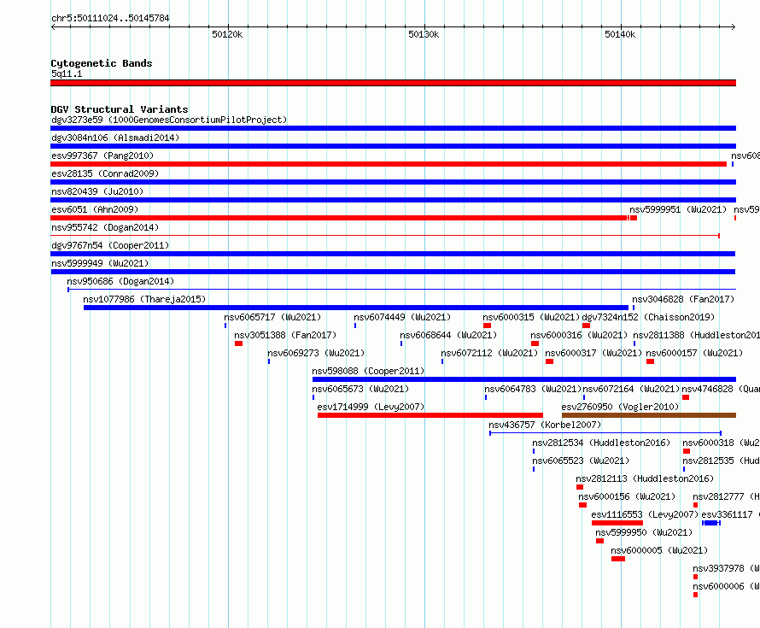The image size is (760, 628).
Task: Select nsv5999950 (Wu2021) label
Action: point(644,532)
